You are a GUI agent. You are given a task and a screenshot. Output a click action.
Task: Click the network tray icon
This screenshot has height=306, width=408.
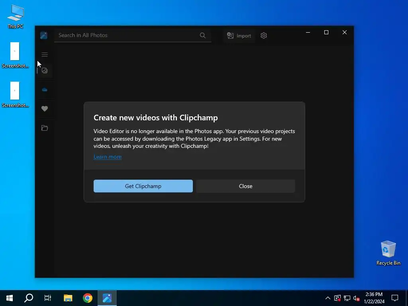pos(347,298)
